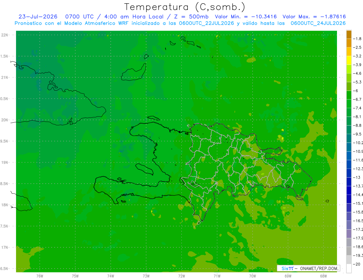Viewport: 363px width, 280px height.
Task: Click the '70W' longitude axis label
Action: [253, 276]
